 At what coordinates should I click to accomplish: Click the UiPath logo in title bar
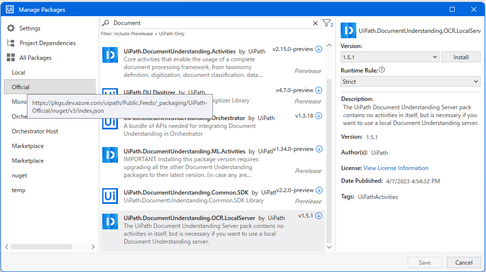click(x=10, y=9)
